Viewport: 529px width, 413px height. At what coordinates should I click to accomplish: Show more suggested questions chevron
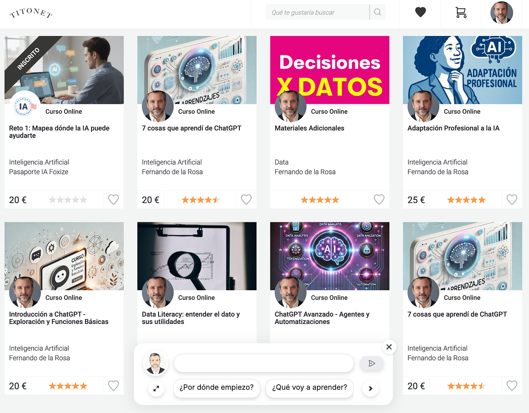click(x=371, y=389)
